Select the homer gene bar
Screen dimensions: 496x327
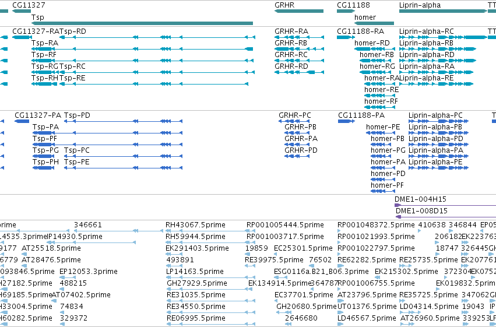(x=374, y=23)
